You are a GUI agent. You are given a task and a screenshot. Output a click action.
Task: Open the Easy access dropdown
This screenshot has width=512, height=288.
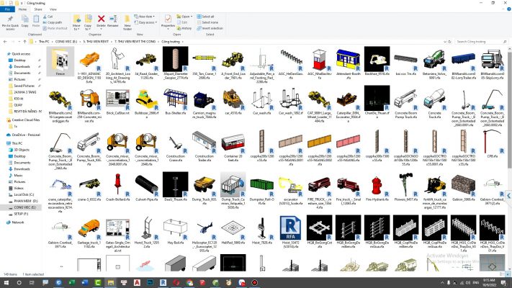(x=148, y=22)
